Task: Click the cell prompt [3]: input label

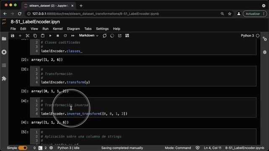Action: click(x=25, y=69)
